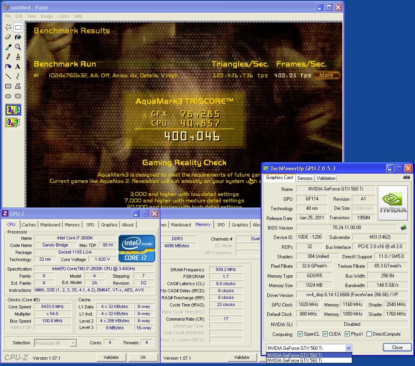This screenshot has height=366, width=415.
Task: Choose the Rounded Rectangle tool
Action: point(18,96)
